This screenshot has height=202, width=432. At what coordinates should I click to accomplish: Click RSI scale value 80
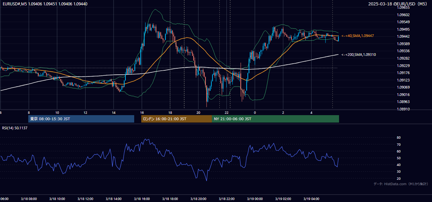click(x=399, y=138)
